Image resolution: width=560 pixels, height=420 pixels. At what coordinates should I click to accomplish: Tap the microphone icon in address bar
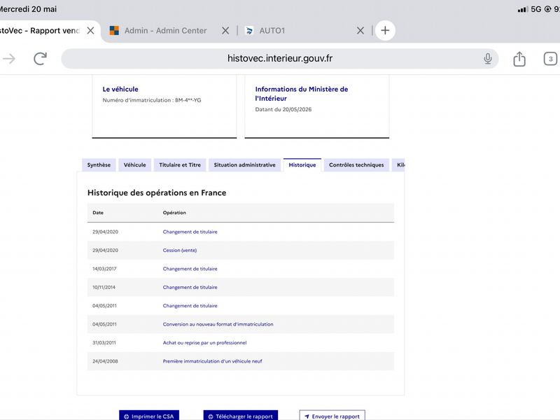click(x=487, y=59)
